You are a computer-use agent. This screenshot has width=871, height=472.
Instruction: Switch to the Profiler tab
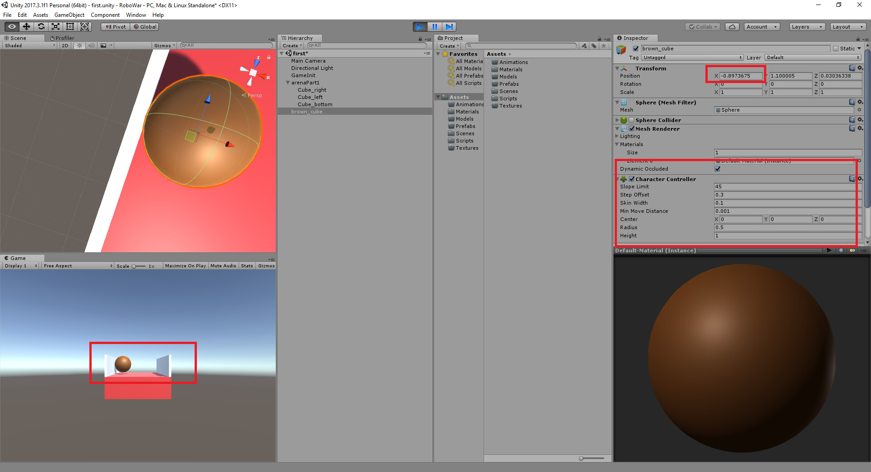pyautogui.click(x=64, y=38)
